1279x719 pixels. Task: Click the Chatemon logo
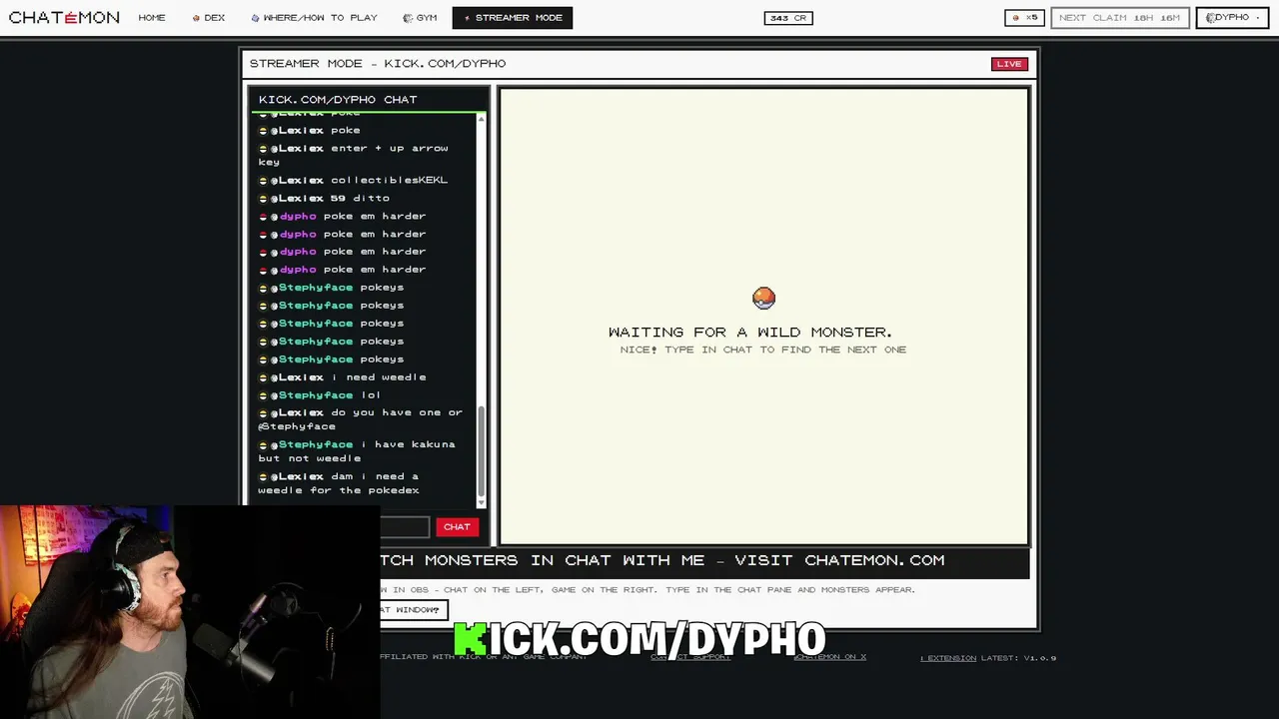(x=64, y=18)
